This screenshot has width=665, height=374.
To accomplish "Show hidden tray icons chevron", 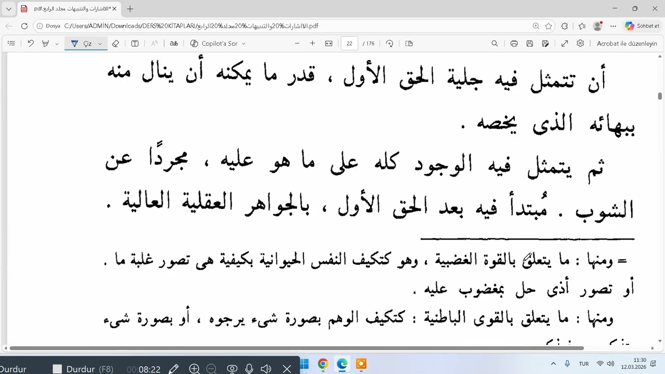I will (553, 364).
